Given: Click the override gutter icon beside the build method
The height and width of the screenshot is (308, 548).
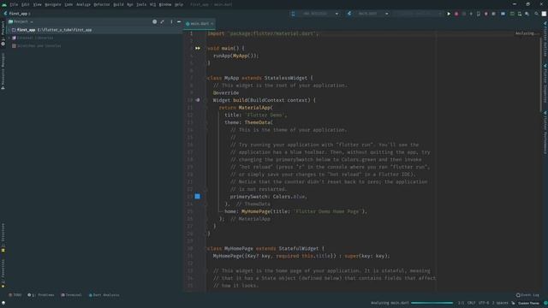Looking at the screenshot, I should (x=198, y=100).
